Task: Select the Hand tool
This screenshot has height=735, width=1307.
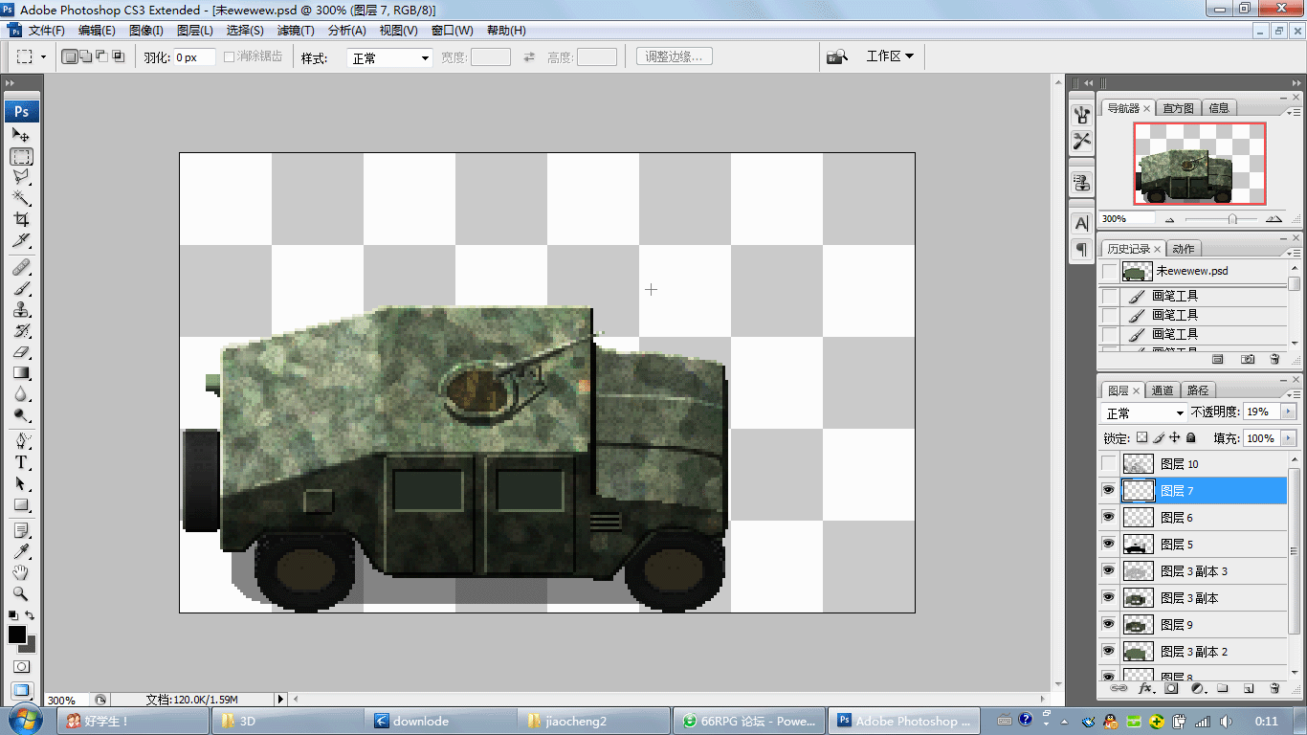Action: click(21, 573)
